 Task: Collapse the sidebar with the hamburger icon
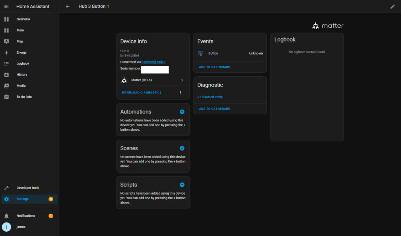point(6,6)
